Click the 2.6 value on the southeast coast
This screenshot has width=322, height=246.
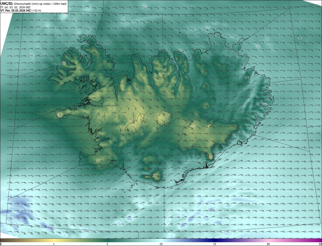click(211, 157)
